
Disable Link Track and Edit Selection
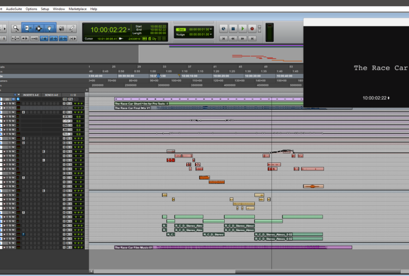click(x=63, y=38)
